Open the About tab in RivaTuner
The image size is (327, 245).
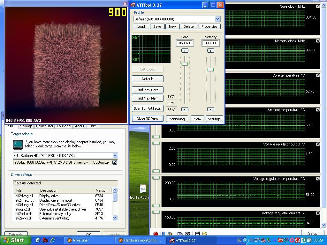(x=80, y=126)
